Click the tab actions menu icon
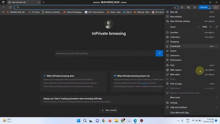The width and height of the screenshot is (220, 124). point(3,2)
